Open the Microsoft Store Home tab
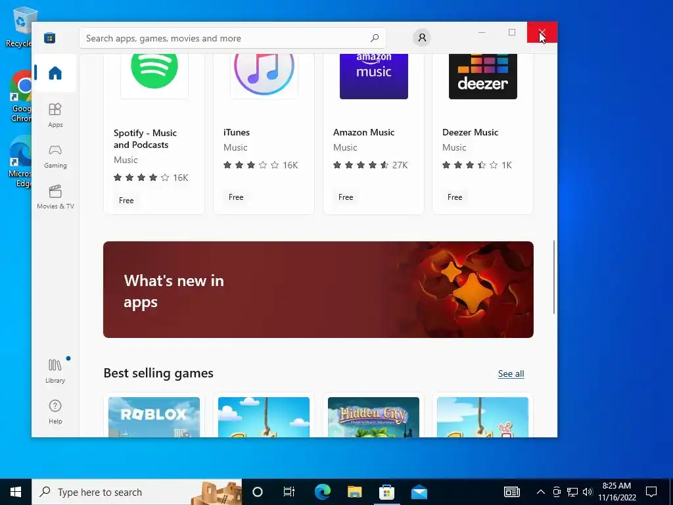The width and height of the screenshot is (673, 505). pyautogui.click(x=55, y=73)
